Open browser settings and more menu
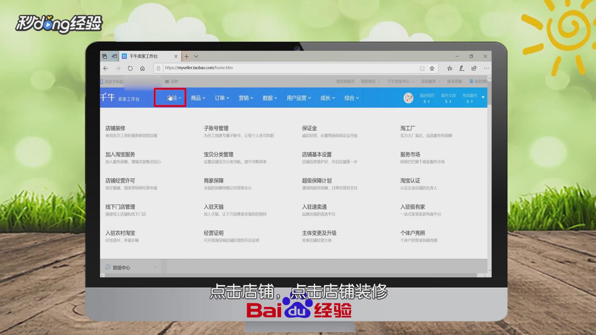 486,68
